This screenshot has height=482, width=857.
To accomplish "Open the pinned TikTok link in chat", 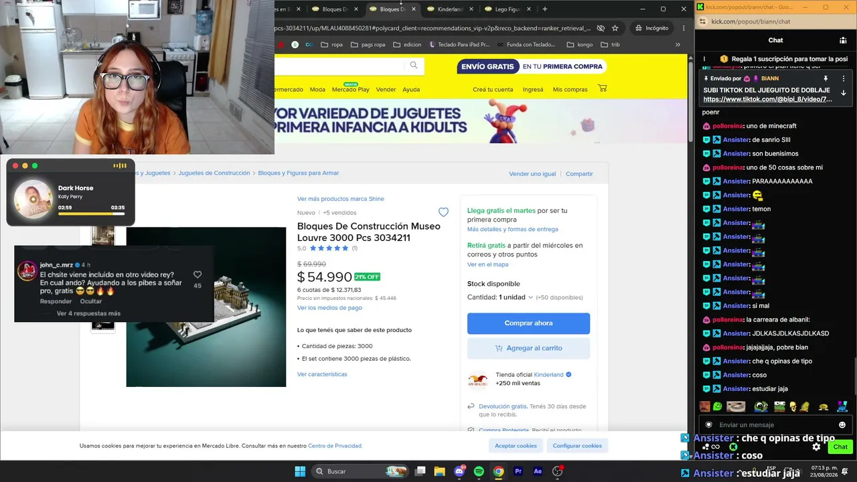I will coord(767,99).
